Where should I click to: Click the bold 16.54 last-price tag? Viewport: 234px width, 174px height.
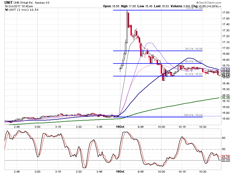pyautogui.click(x=225, y=76)
